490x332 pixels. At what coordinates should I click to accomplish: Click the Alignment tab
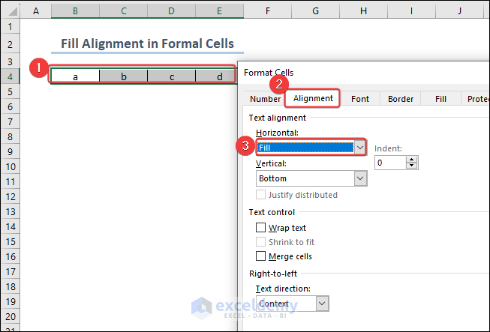(313, 99)
